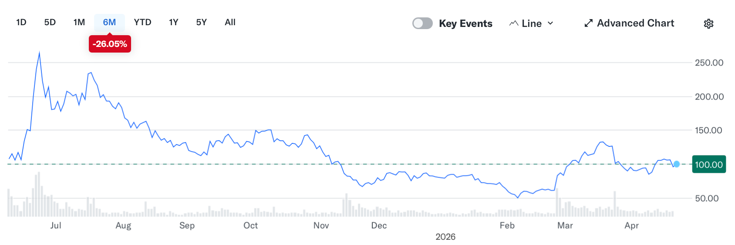Expand the Line chart type dropdown
The image size is (735, 245).
pos(531,23)
